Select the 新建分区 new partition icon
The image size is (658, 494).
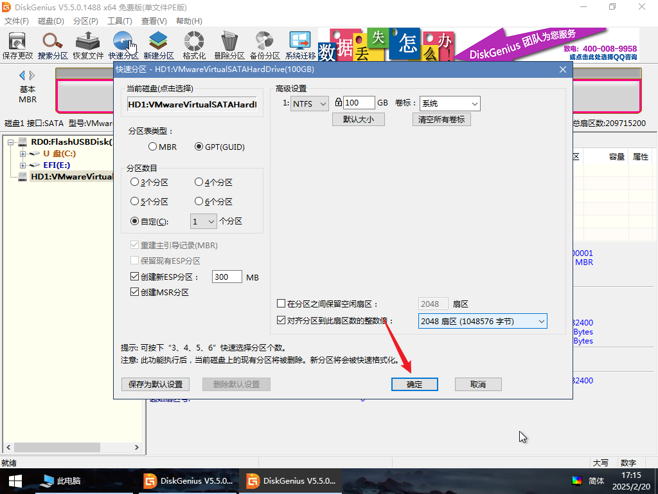[x=158, y=46]
